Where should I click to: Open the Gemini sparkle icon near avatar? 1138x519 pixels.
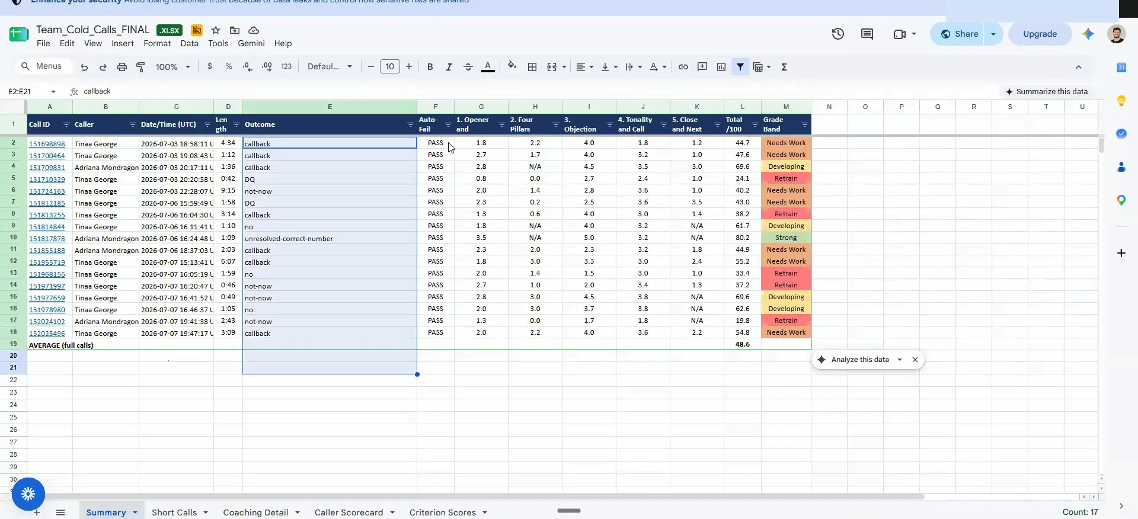click(x=1088, y=34)
